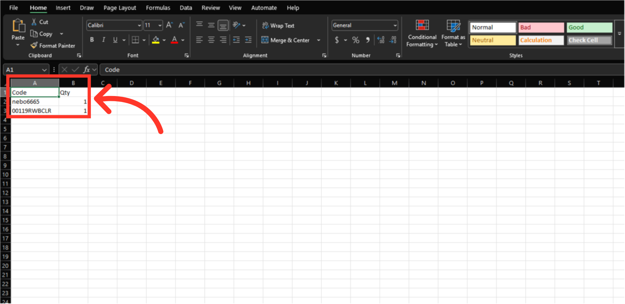Image resolution: width=625 pixels, height=304 pixels.
Task: Expand the Copy options arrow
Action: (62, 34)
